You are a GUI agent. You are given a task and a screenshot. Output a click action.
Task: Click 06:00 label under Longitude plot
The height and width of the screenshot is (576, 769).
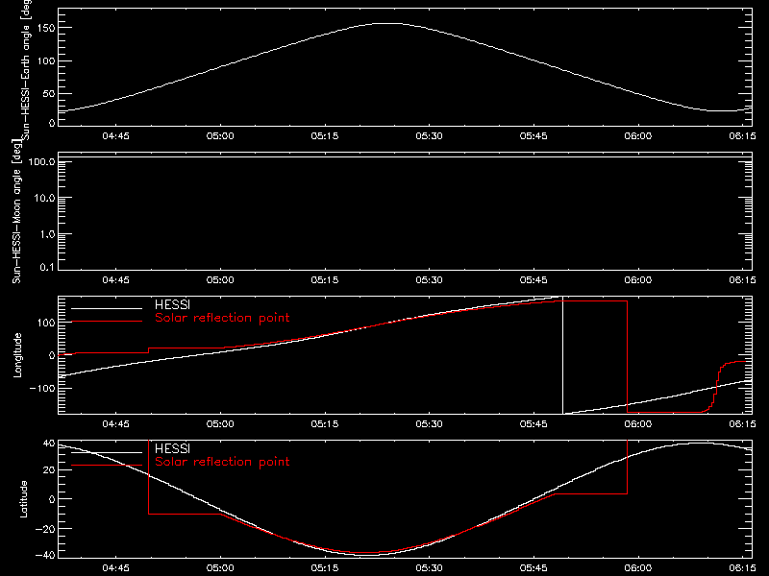(x=638, y=424)
